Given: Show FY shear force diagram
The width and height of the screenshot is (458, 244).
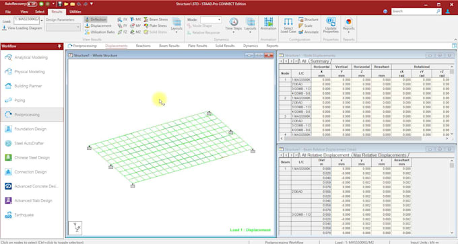Looking at the screenshot, I should 123,26.
